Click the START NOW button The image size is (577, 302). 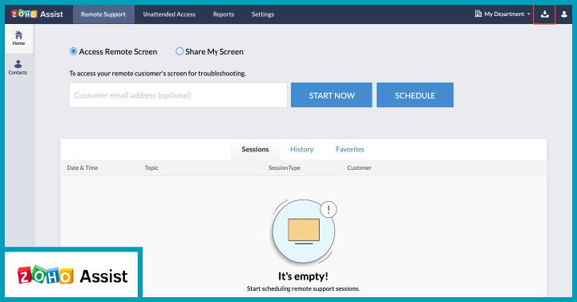[332, 95]
